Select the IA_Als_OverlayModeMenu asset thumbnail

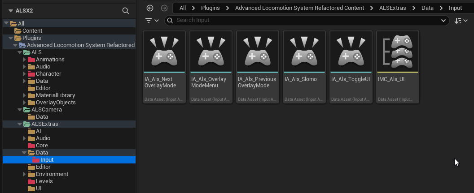211,51
